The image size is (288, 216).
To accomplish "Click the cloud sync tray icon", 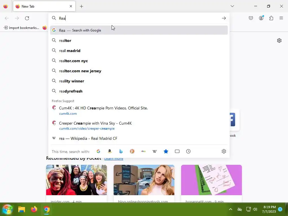I will pos(240,209).
